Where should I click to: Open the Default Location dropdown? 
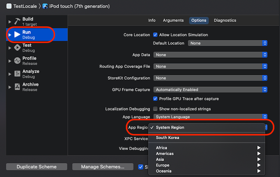pos(228,43)
